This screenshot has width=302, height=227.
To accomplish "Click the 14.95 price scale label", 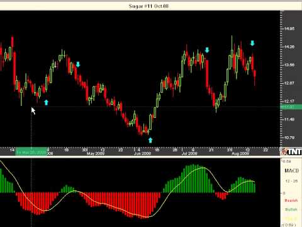I will coord(289,28).
